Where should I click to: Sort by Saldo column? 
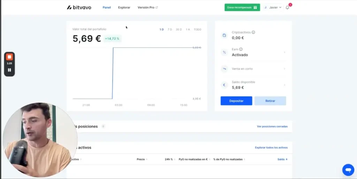pos(282,159)
